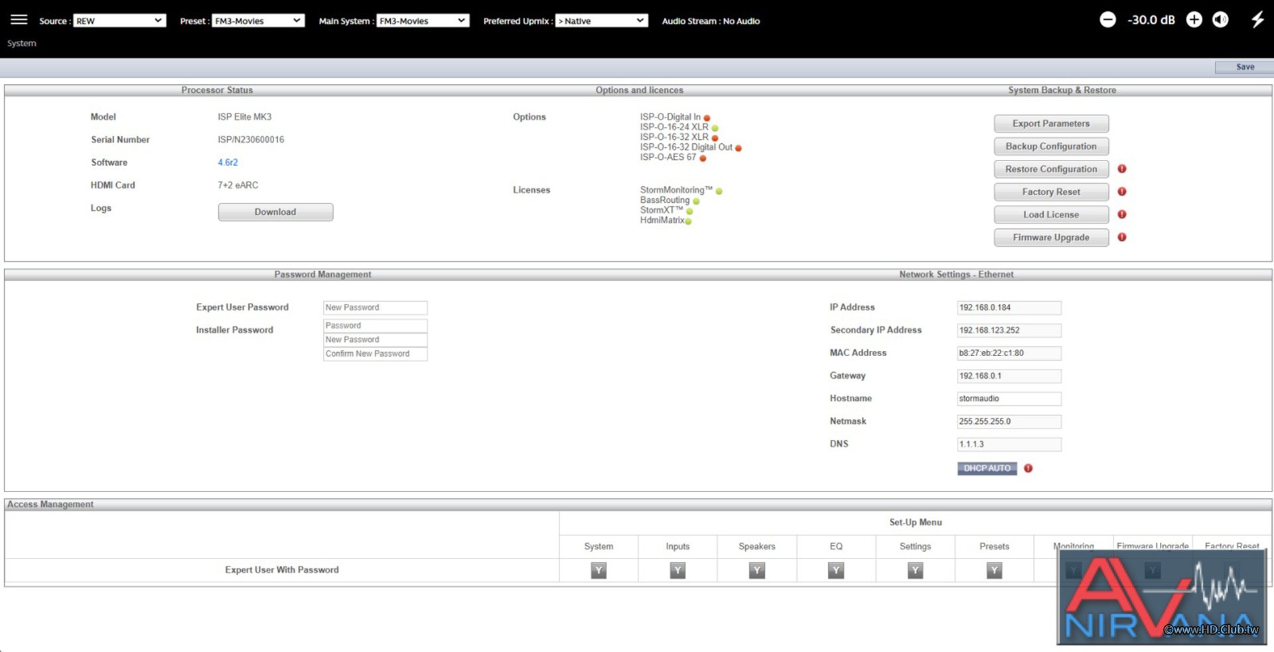
Task: Toggle EQ access for Expert User
Action: click(836, 570)
